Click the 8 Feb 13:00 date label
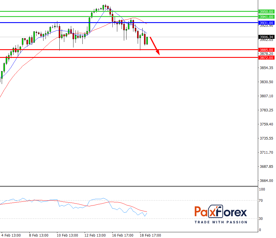The height and width of the screenshot is (238, 276). [x=39, y=235]
